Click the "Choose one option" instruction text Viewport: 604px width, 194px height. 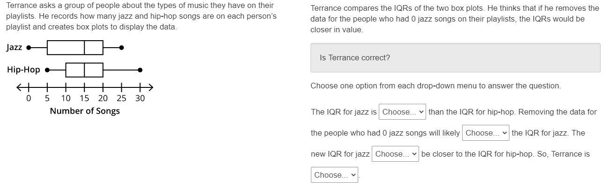(435, 86)
